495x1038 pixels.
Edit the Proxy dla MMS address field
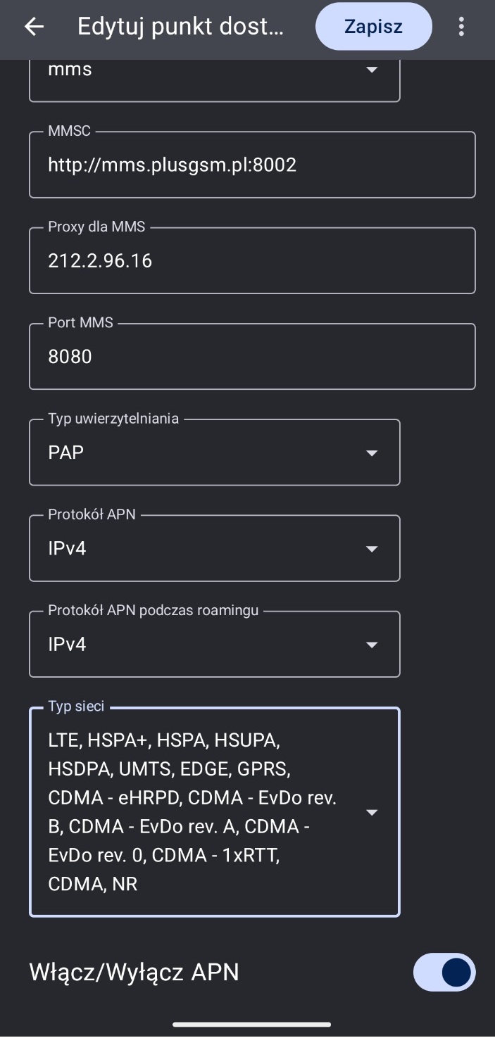[252, 260]
